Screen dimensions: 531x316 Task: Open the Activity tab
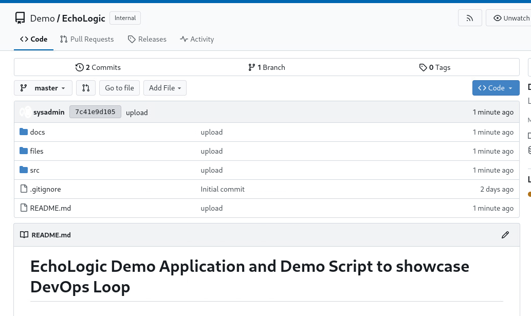tap(197, 39)
